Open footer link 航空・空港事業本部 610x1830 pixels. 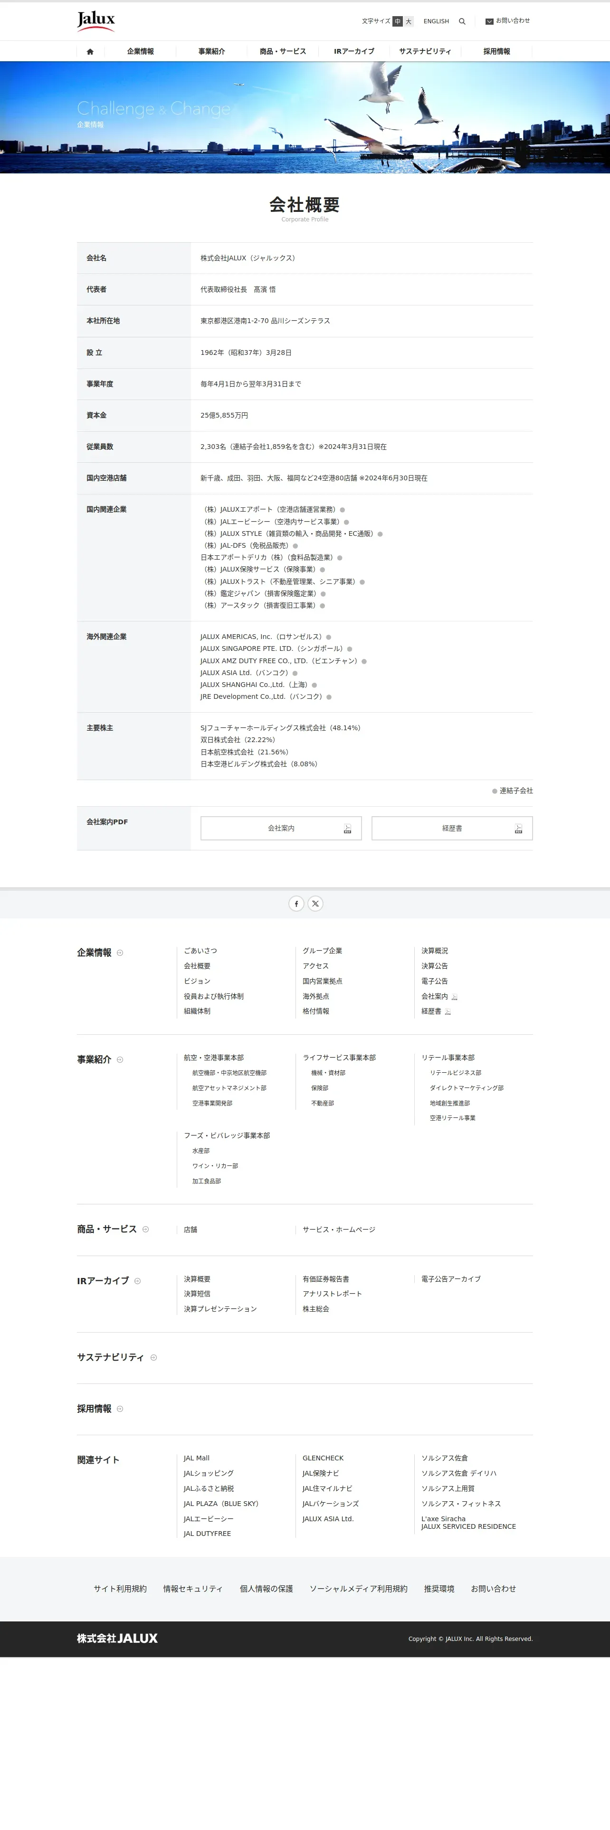click(x=214, y=1058)
